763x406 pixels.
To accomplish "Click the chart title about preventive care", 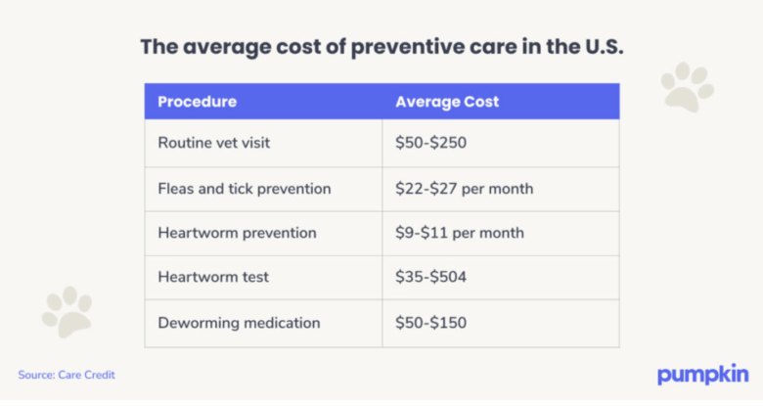I will 381,48.
